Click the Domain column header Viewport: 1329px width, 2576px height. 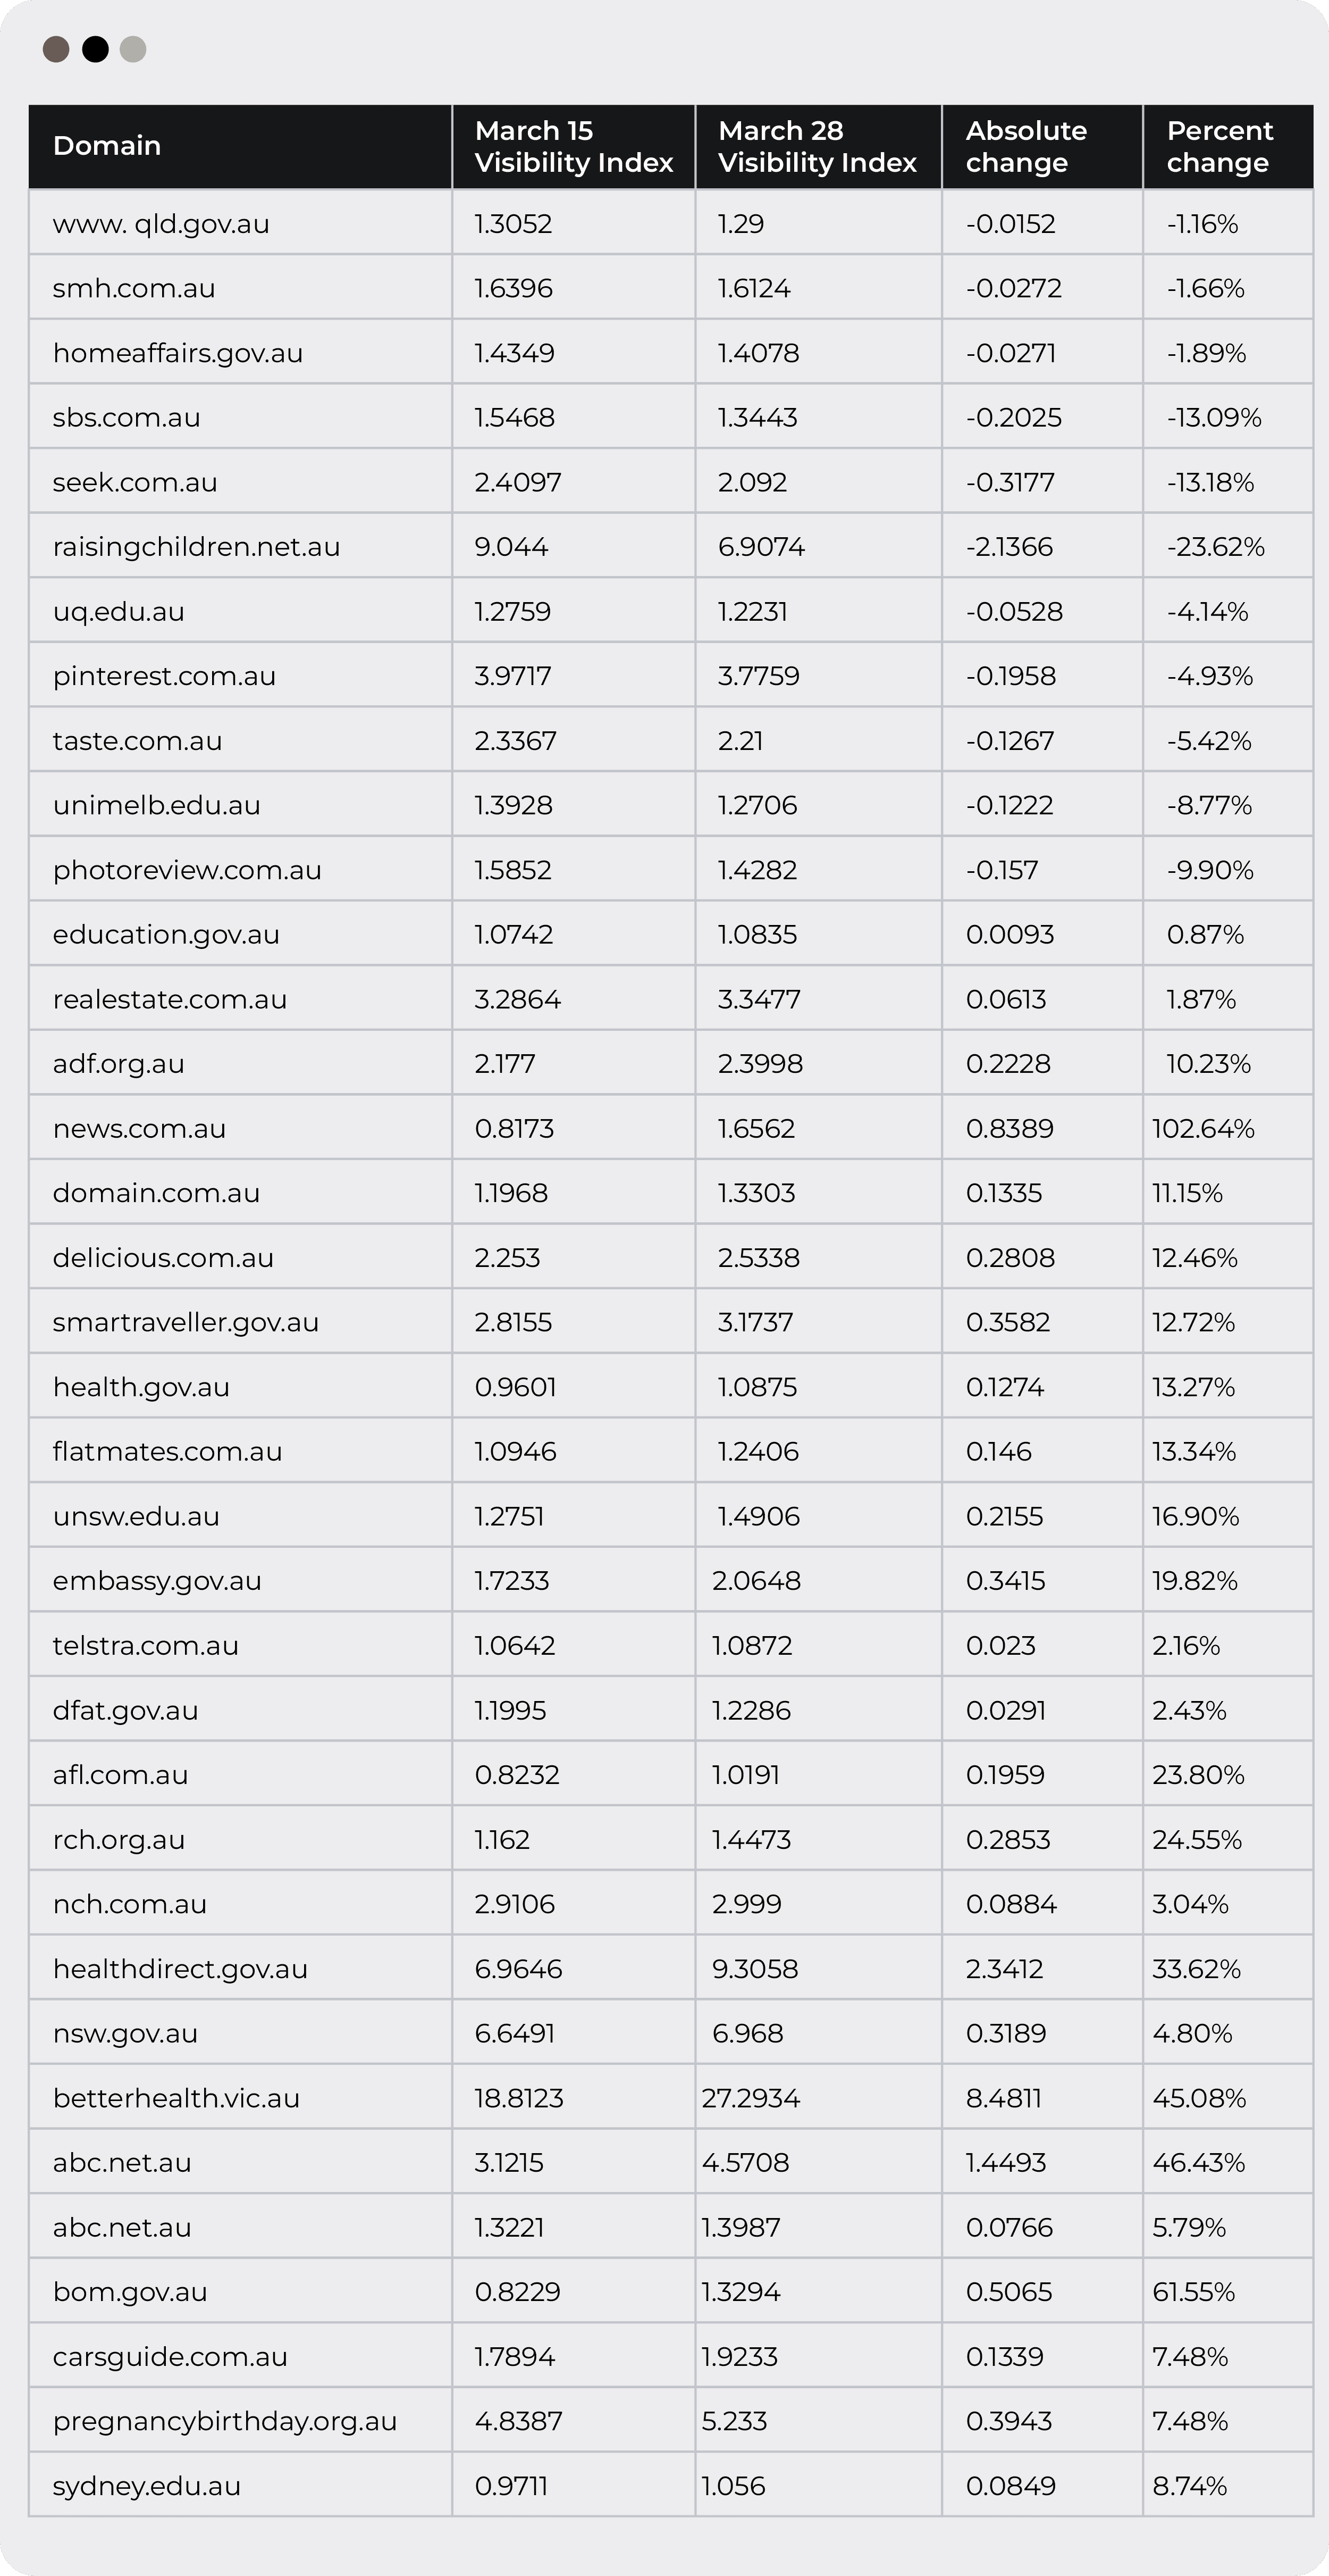(107, 146)
